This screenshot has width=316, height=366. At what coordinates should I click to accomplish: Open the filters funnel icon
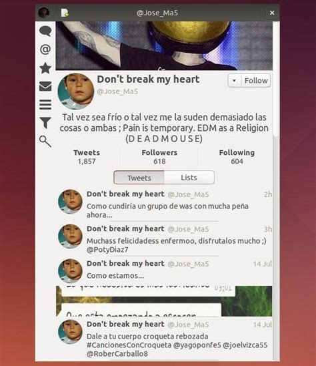pos(45,123)
